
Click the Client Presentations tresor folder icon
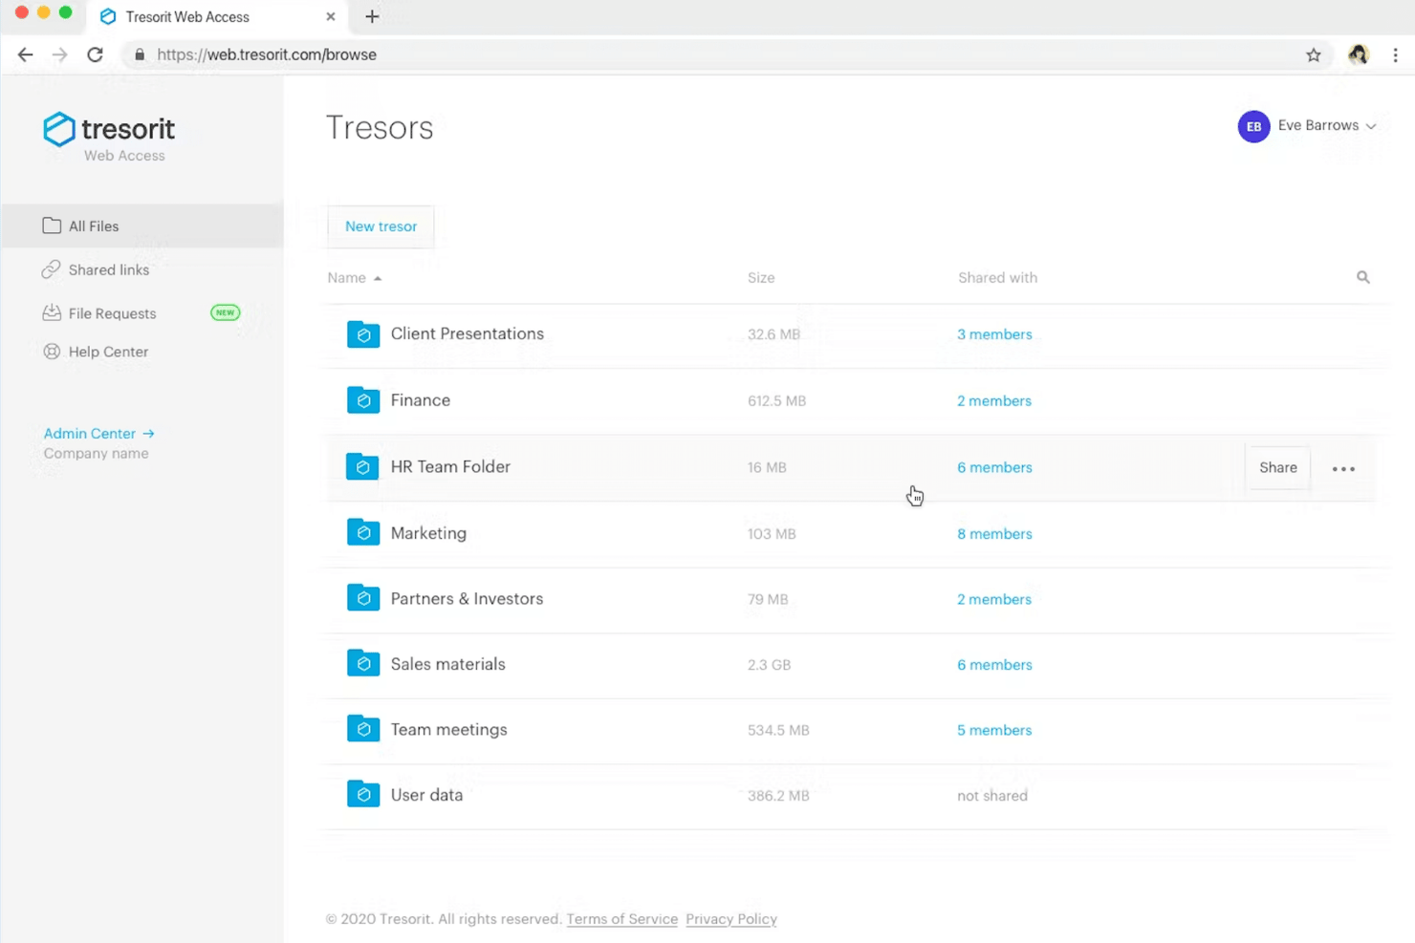click(x=363, y=334)
